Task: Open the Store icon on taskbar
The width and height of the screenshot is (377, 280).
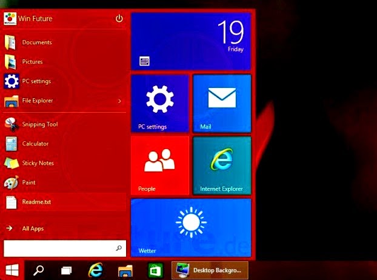Action: 155,270
